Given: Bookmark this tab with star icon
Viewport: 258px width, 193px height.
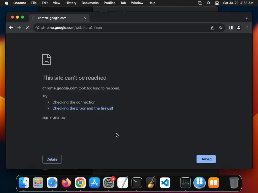Looking at the screenshot, I should (221, 28).
